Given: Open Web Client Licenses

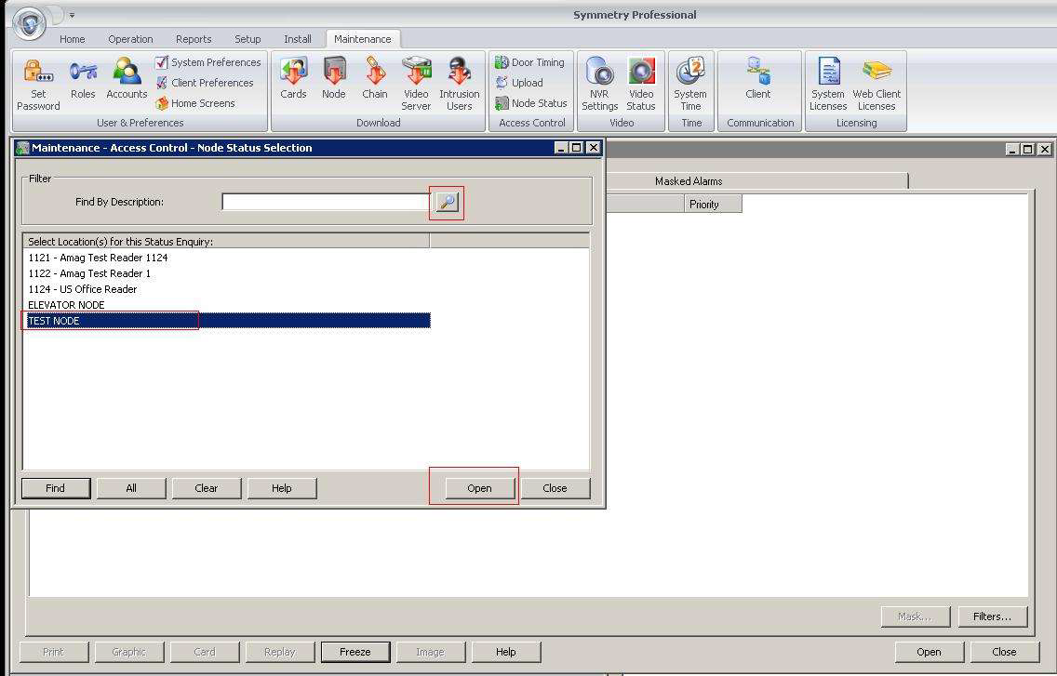Looking at the screenshot, I should pos(876,85).
